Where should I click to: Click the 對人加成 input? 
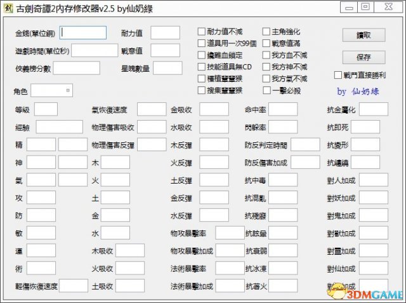[374, 180]
